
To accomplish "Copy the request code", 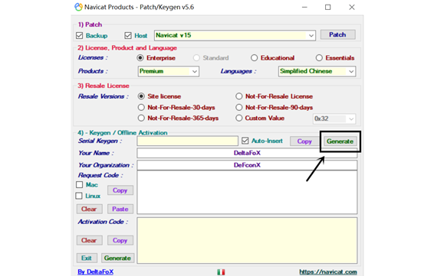I will [x=120, y=190].
